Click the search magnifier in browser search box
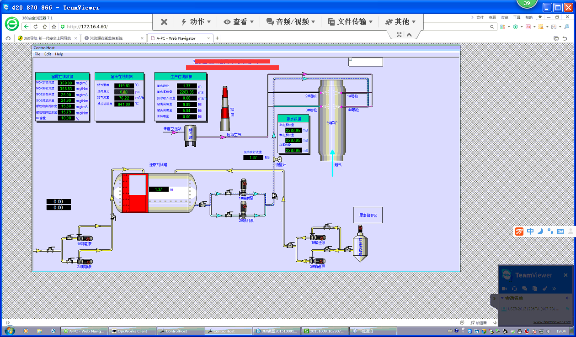The width and height of the screenshot is (576, 337). (492, 27)
